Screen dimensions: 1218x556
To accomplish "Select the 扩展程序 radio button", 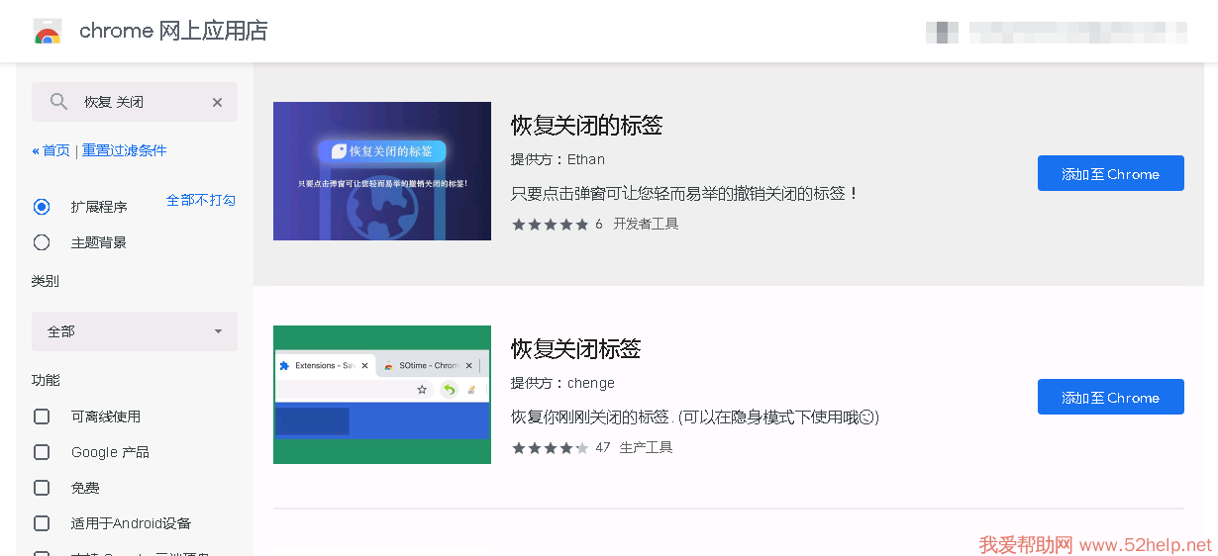I will [x=42, y=207].
